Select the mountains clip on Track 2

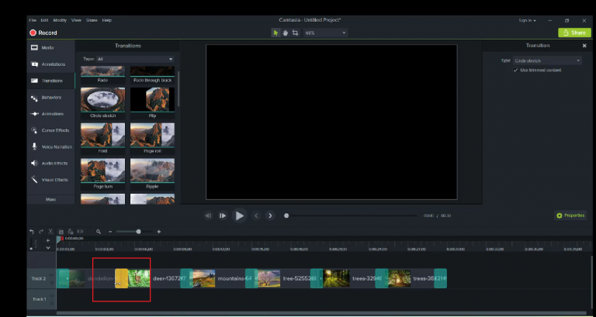click(x=221, y=279)
